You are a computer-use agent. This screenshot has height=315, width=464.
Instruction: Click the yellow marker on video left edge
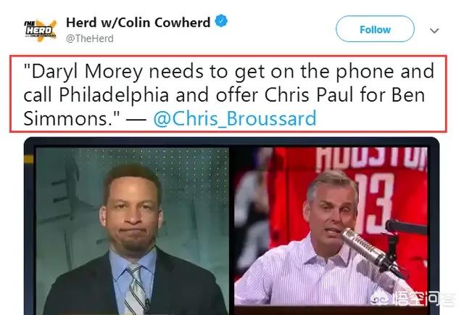tap(29, 160)
